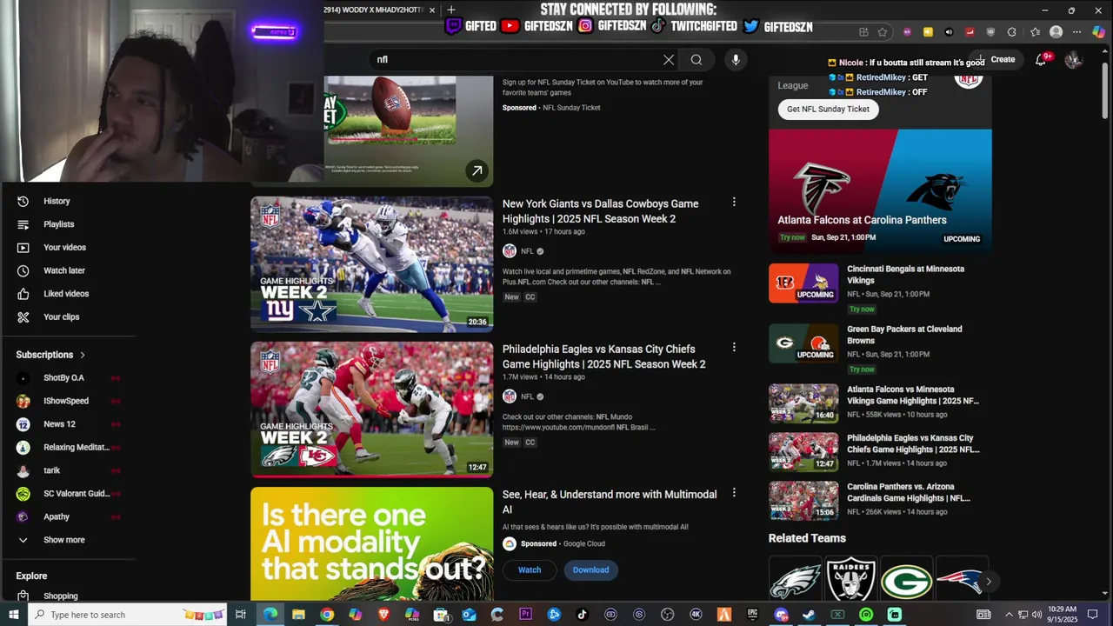Open Edge Favorites list icon
1113x626 pixels.
coord(1035,32)
